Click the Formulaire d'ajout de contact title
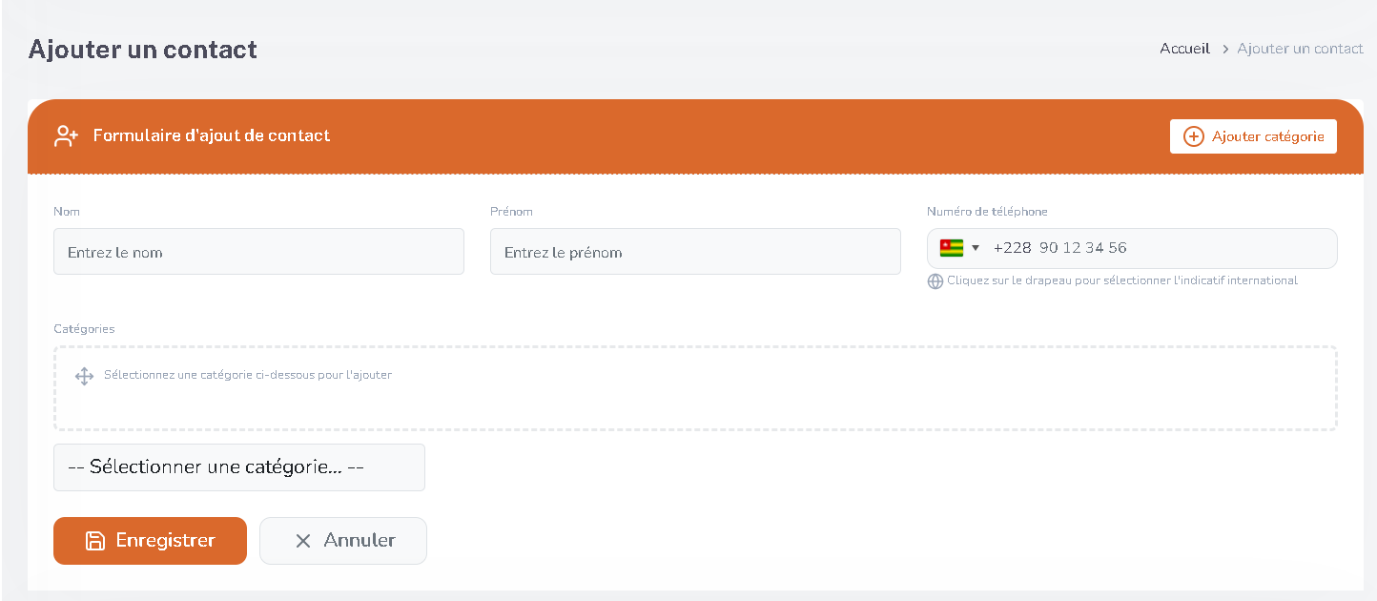The height and width of the screenshot is (601, 1377). (x=212, y=135)
